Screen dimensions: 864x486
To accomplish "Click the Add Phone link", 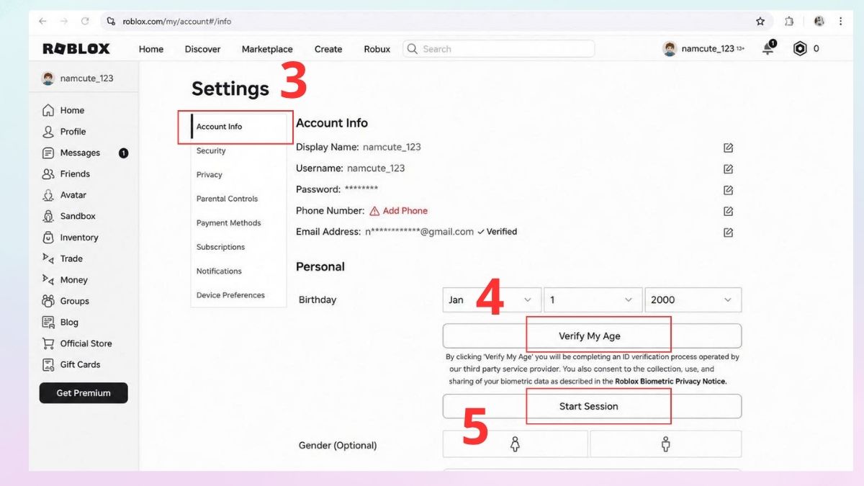I will click(x=405, y=211).
